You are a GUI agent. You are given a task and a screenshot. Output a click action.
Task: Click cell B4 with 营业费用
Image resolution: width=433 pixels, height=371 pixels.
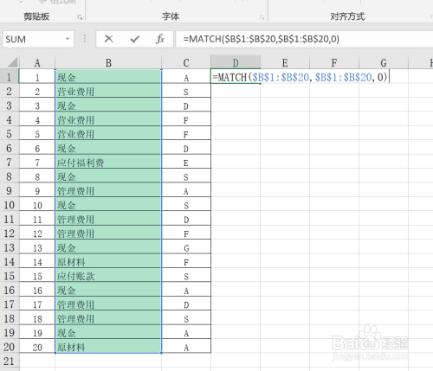pyautogui.click(x=108, y=119)
